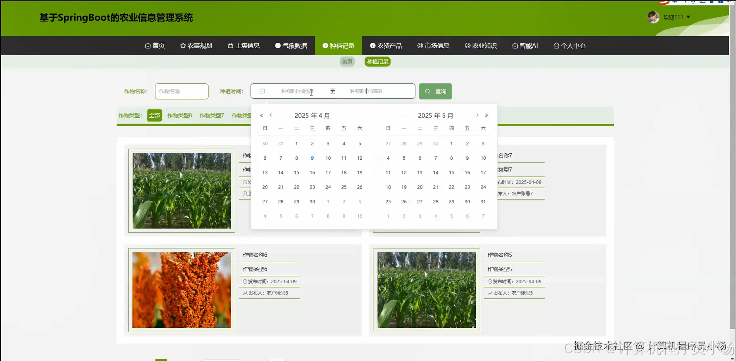Filter by 作物类型7
The width and height of the screenshot is (736, 361).
pyautogui.click(x=211, y=115)
